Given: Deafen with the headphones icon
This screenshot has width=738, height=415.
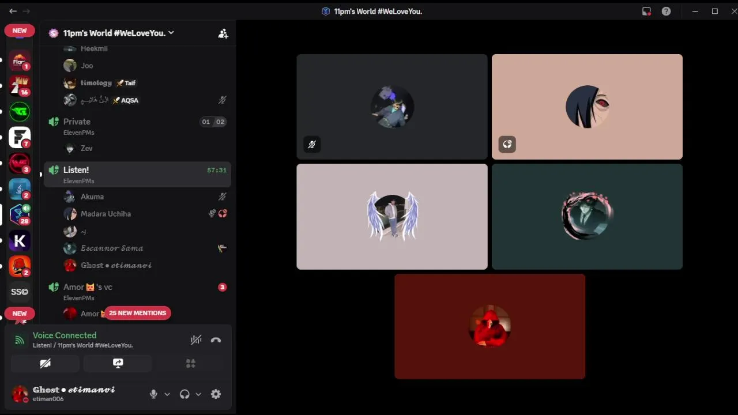Looking at the screenshot, I should pyautogui.click(x=184, y=394).
